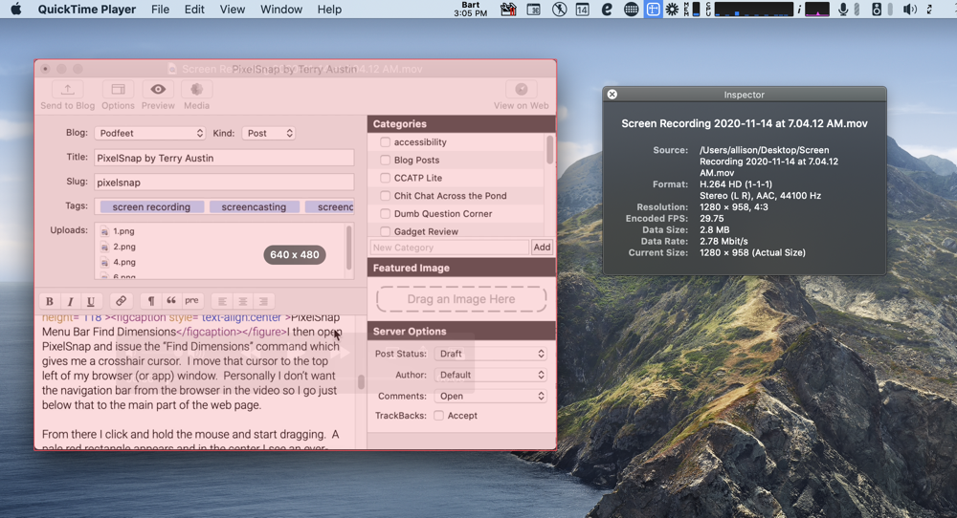
Task: Click the View on Web compass icon
Action: tap(521, 90)
